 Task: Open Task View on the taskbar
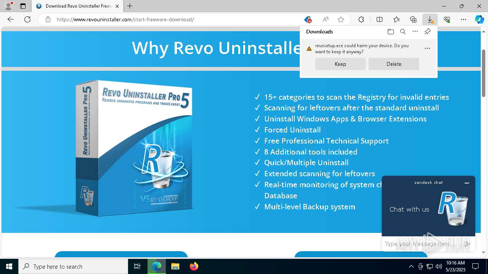[x=137, y=266]
